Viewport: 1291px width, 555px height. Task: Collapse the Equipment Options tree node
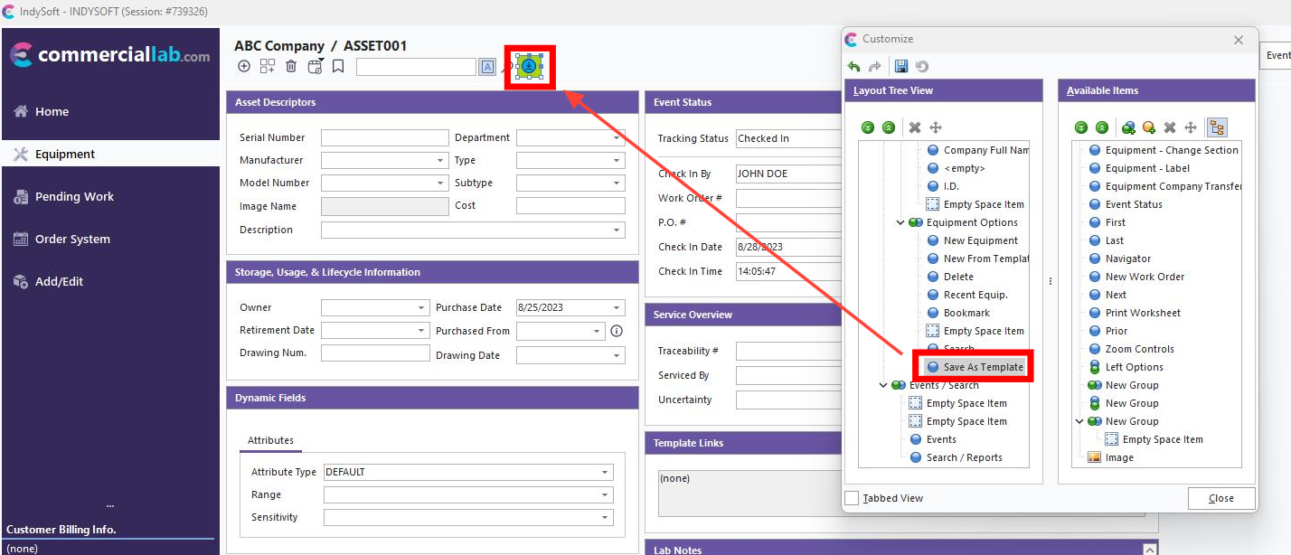tap(900, 222)
